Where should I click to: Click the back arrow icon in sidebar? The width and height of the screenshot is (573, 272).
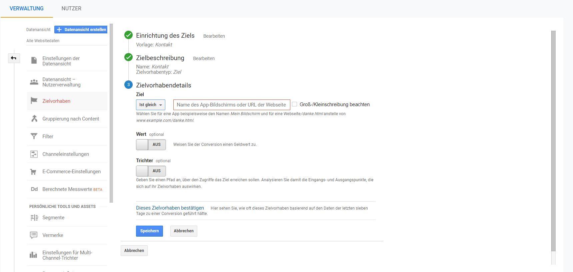(14, 58)
